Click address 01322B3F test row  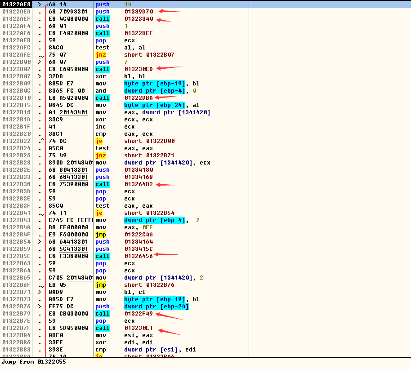17,206
